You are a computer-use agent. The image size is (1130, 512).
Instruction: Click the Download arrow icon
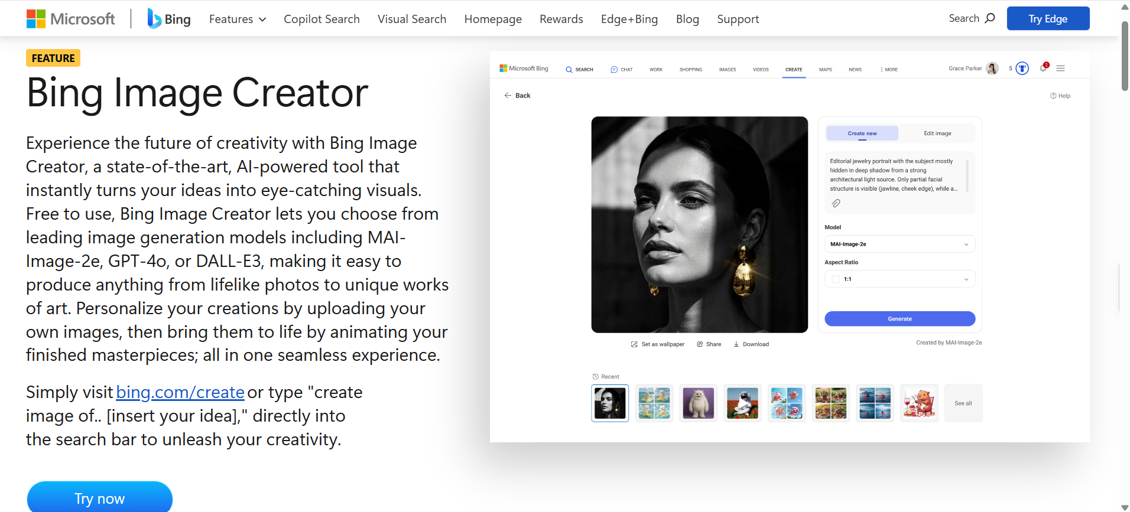coord(736,344)
